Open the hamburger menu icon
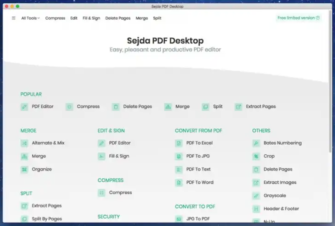This screenshot has height=226, width=335. (14, 18)
